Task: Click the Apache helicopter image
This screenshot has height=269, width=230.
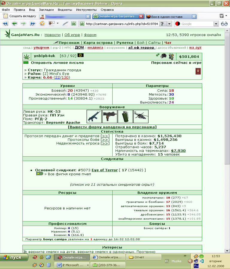Action: [141, 117]
